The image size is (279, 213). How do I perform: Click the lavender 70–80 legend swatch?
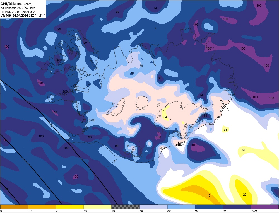point(153,207)
